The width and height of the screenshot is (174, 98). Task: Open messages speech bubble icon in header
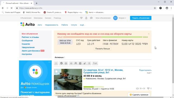[91, 18]
